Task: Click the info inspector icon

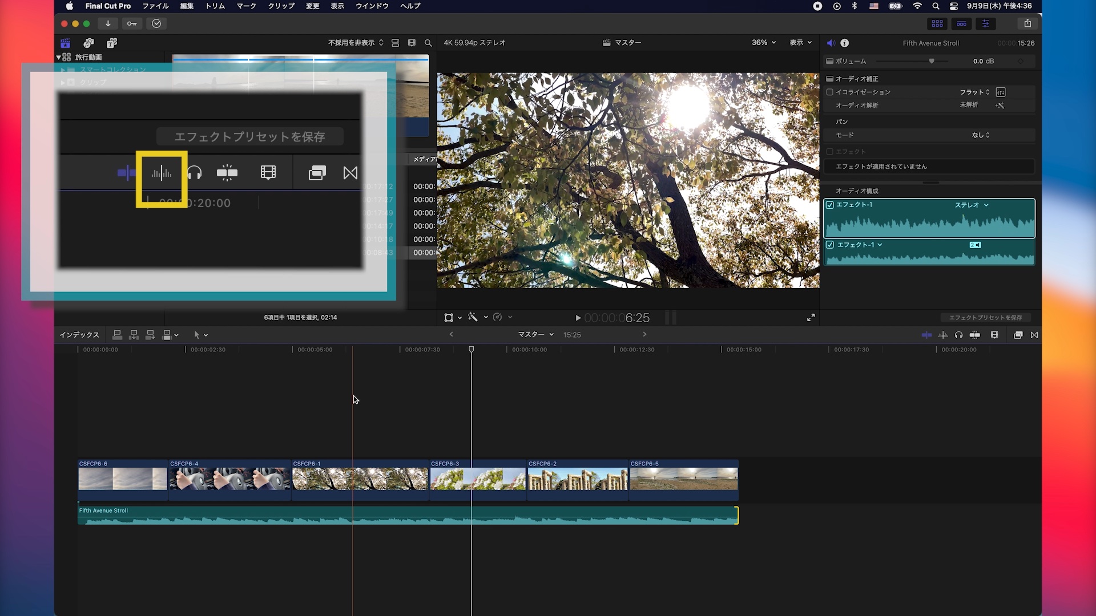Action: pyautogui.click(x=845, y=43)
